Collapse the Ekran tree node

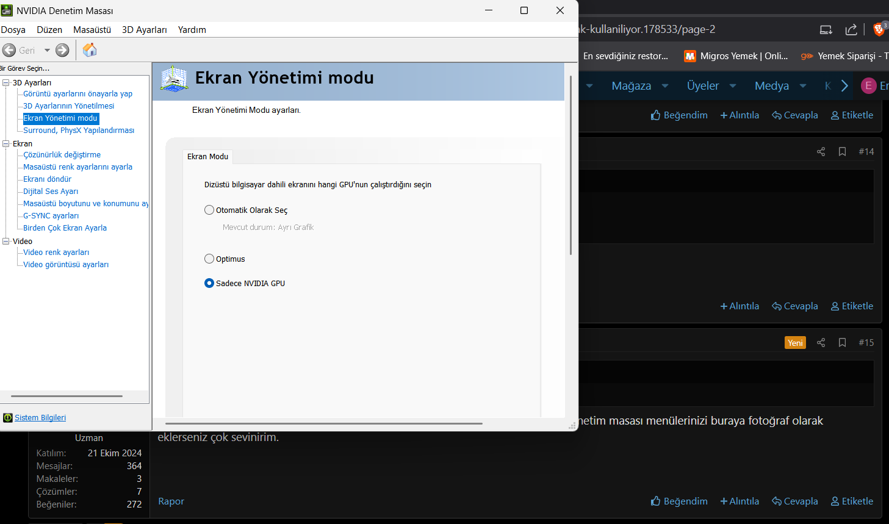6,144
